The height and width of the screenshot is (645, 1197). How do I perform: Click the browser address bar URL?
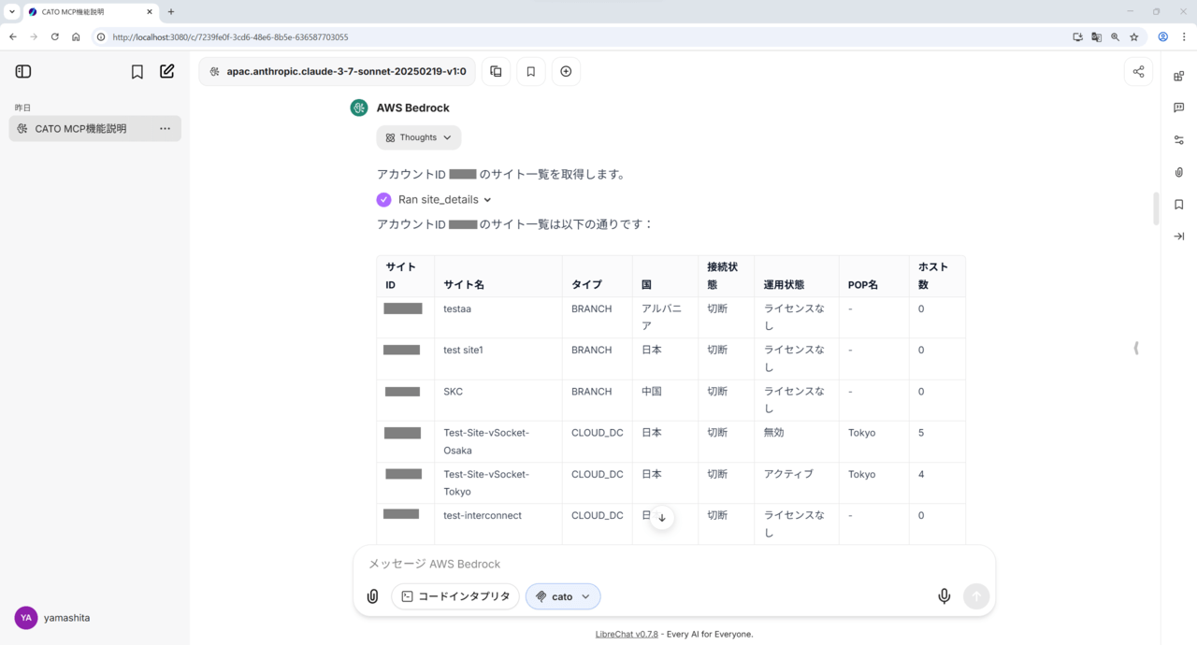[x=230, y=37]
